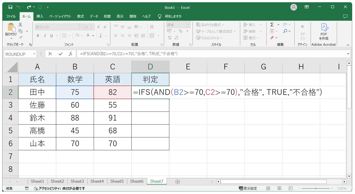The image size is (355, 194).
Task: Open the Insert ribbon tab
Action: 40,16
